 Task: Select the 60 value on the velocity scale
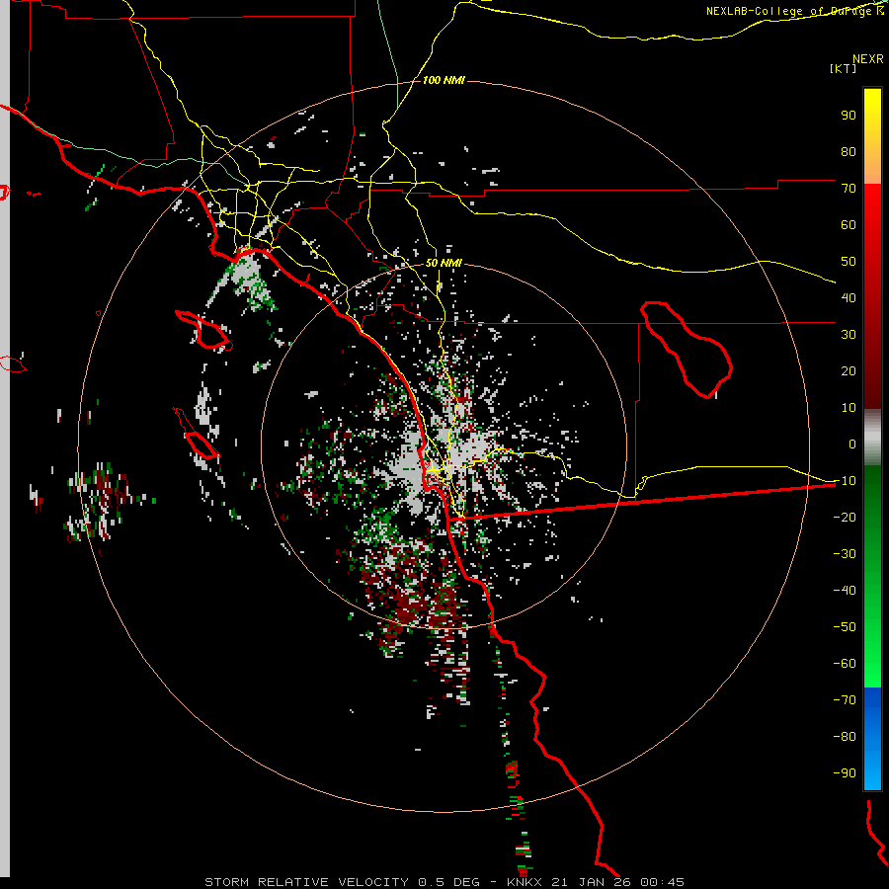click(x=849, y=224)
